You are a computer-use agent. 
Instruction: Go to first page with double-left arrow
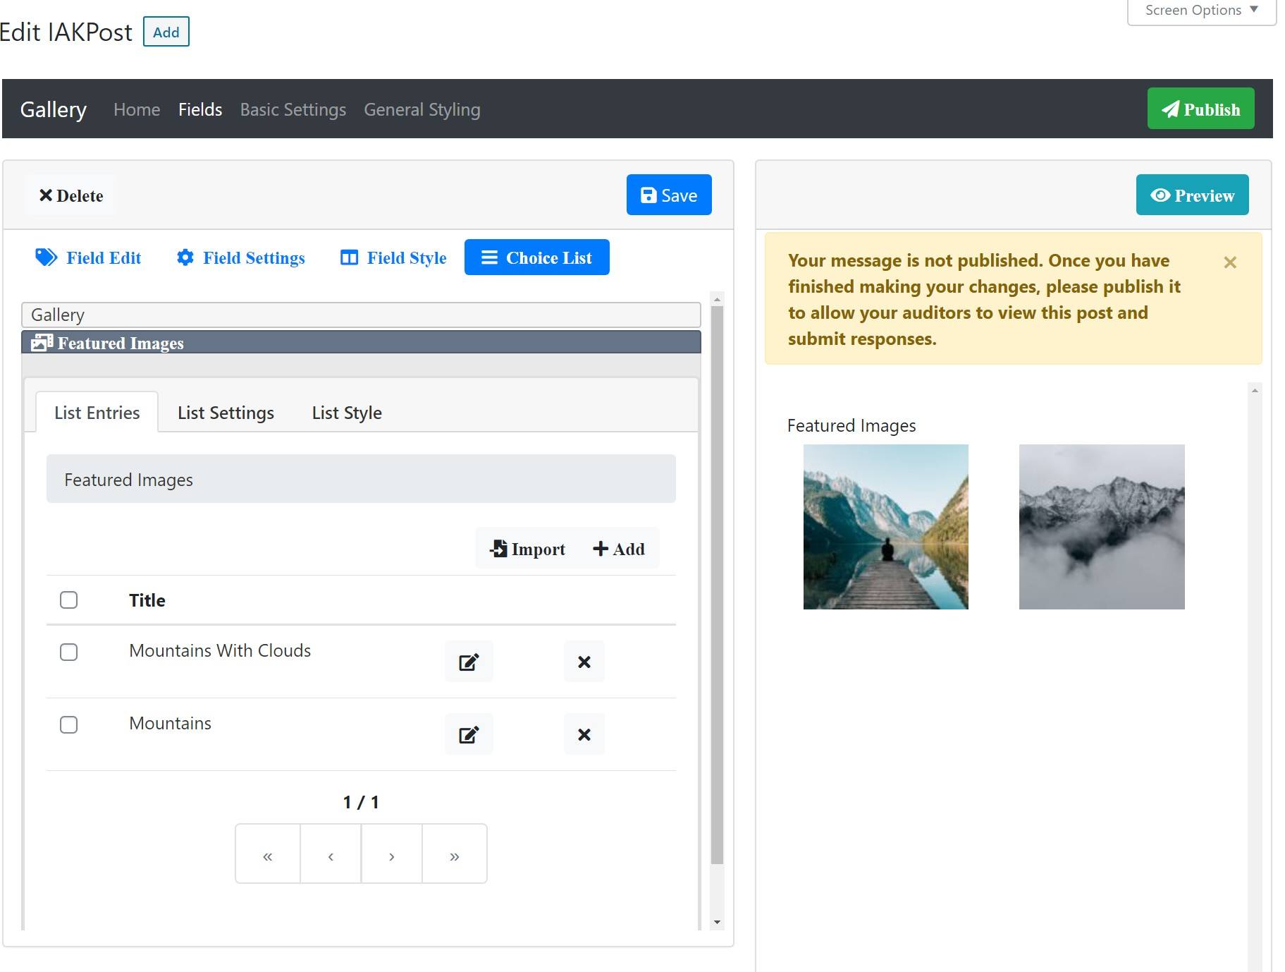tap(268, 853)
